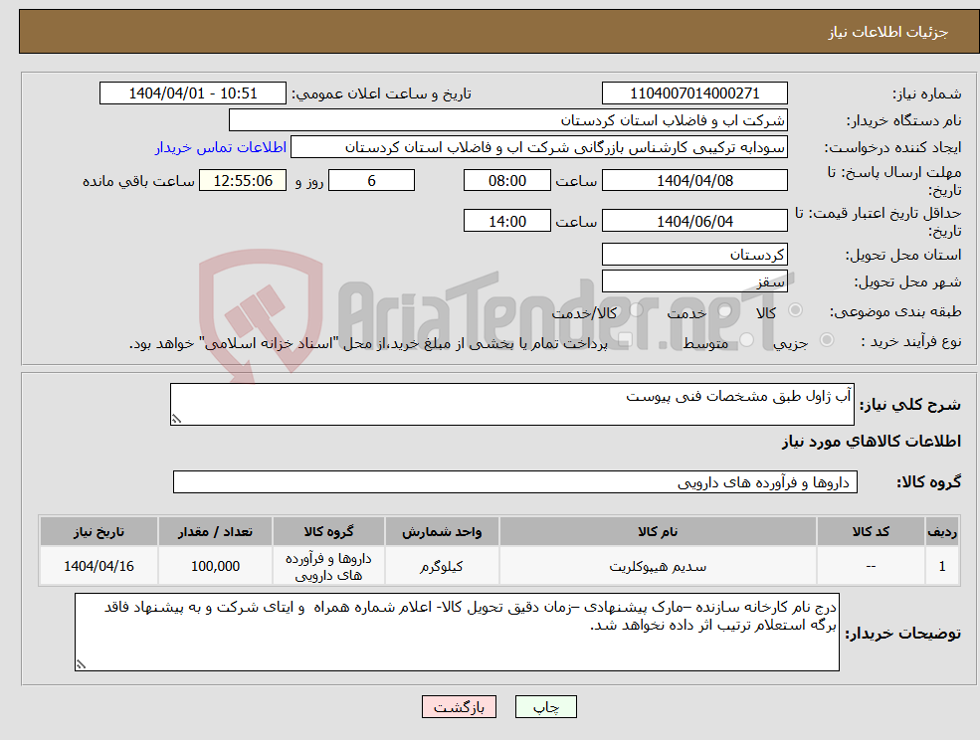Click the announcement date field 1404/04/01 - 10:51

[x=192, y=93]
